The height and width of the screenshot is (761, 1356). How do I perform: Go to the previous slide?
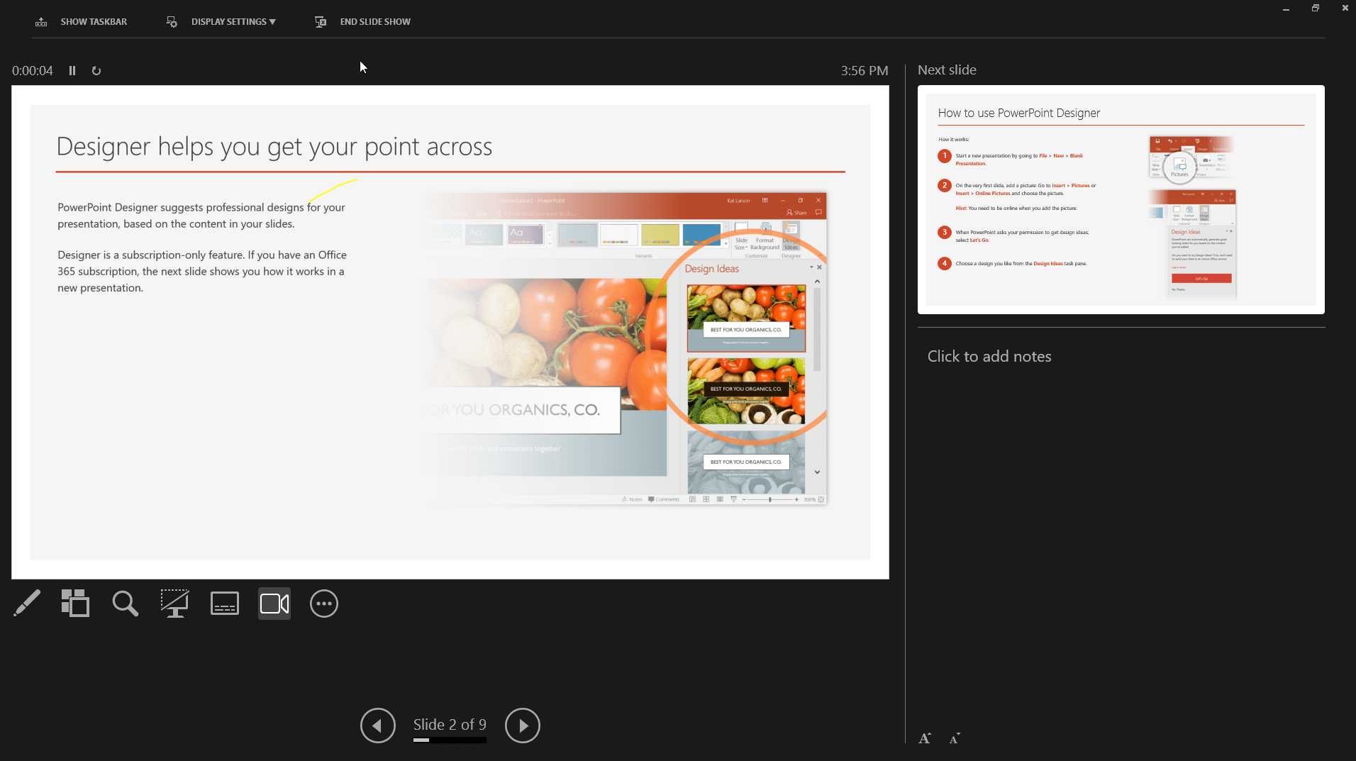click(x=378, y=726)
